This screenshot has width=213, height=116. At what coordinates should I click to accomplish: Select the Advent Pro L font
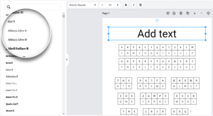pos(11,83)
